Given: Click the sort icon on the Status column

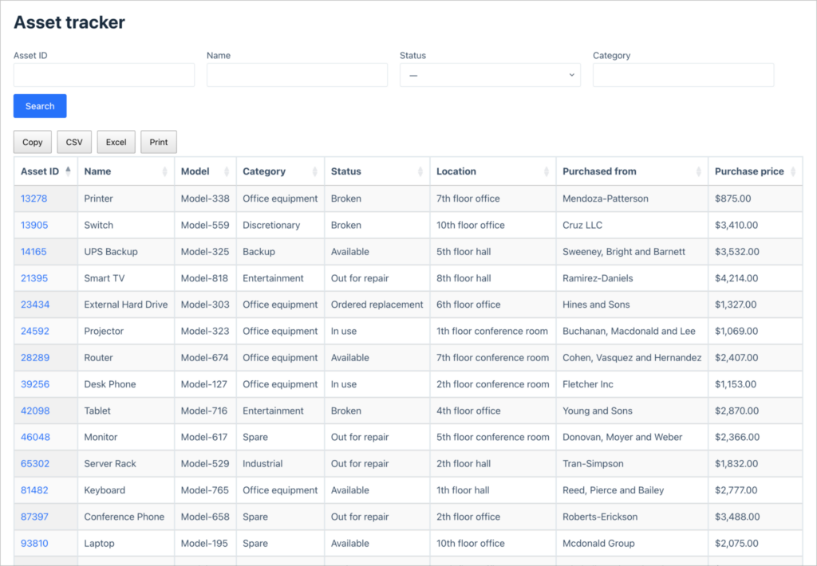Looking at the screenshot, I should click(x=419, y=171).
